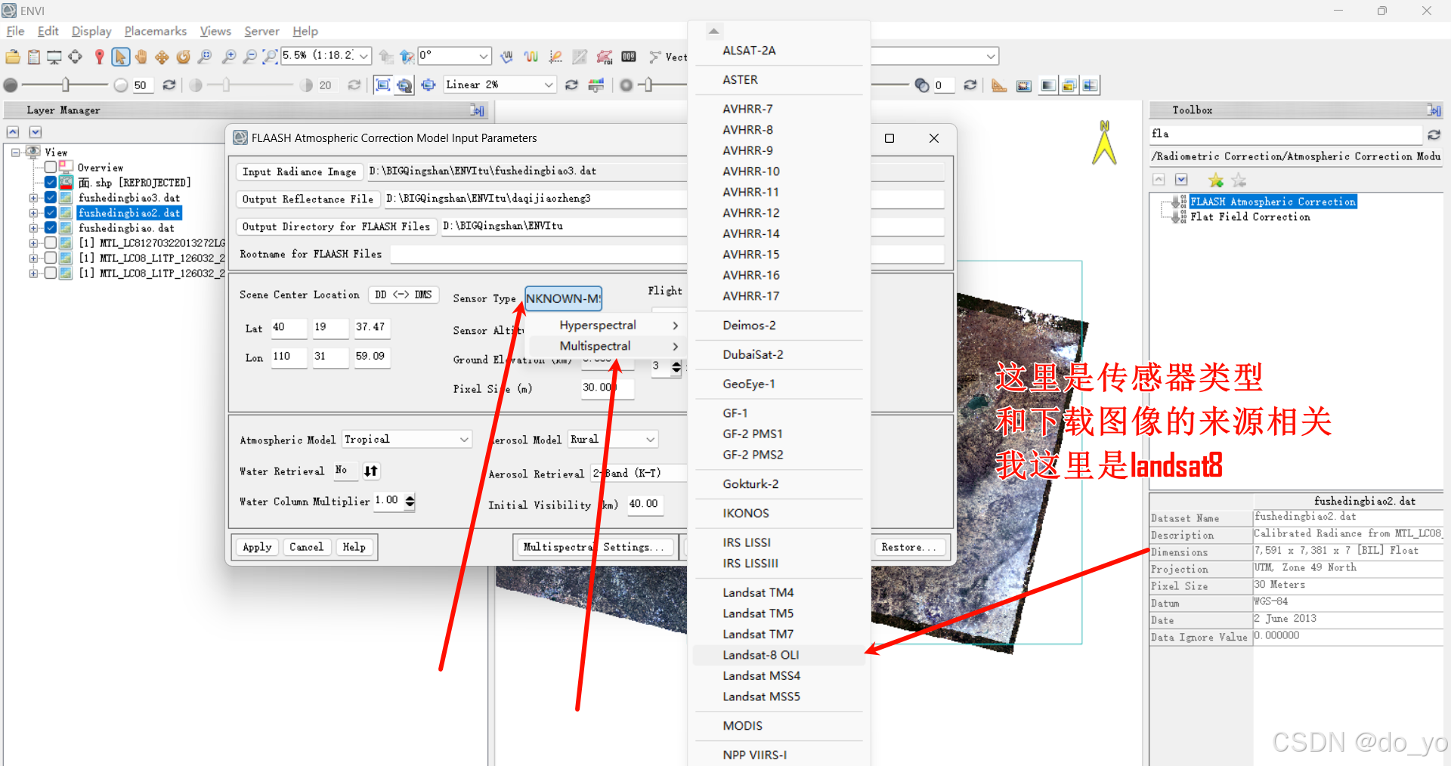Zoom to full extent icon
Screen dimensions: 1451x766
tap(270, 57)
